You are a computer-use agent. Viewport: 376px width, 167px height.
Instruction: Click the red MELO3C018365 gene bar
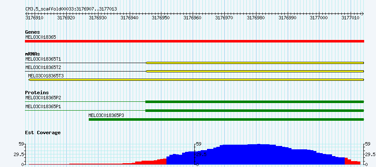(194, 41)
